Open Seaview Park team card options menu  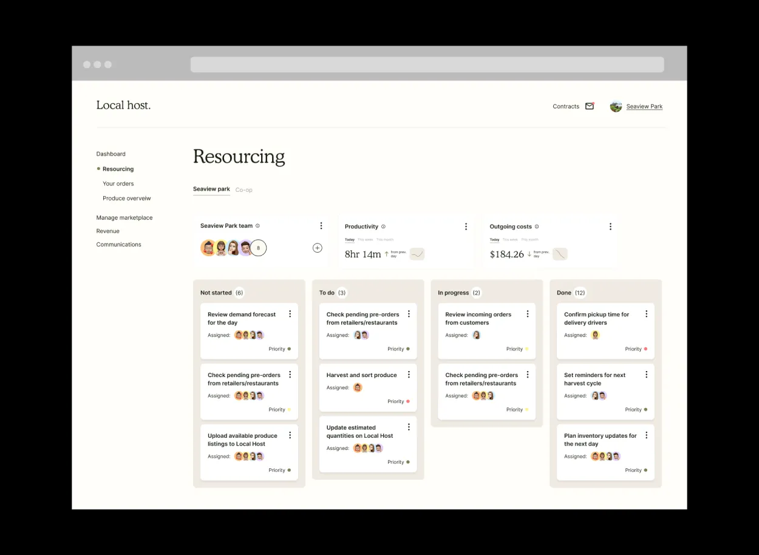(321, 226)
